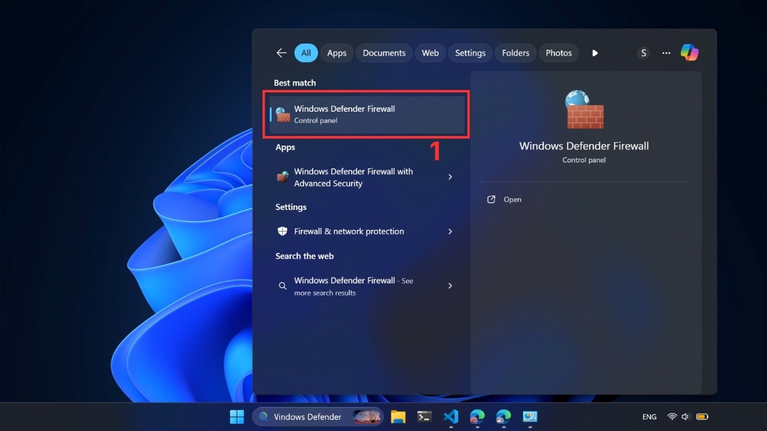
Task: Open the Wi-Fi network tray icon
Action: point(672,417)
